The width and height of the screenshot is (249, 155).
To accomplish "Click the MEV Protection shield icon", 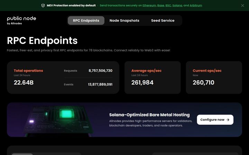I will [x=43, y=6].
